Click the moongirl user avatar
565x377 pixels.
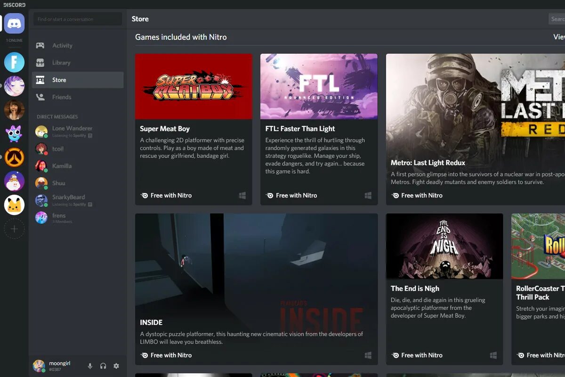(x=39, y=366)
